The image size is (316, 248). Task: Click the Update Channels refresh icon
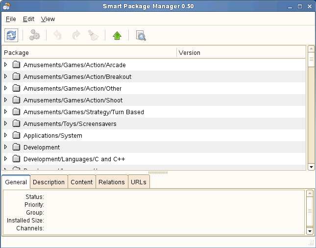point(11,35)
